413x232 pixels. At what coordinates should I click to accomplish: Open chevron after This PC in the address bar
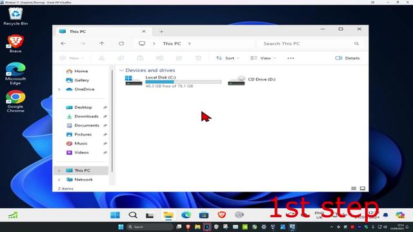(189, 44)
